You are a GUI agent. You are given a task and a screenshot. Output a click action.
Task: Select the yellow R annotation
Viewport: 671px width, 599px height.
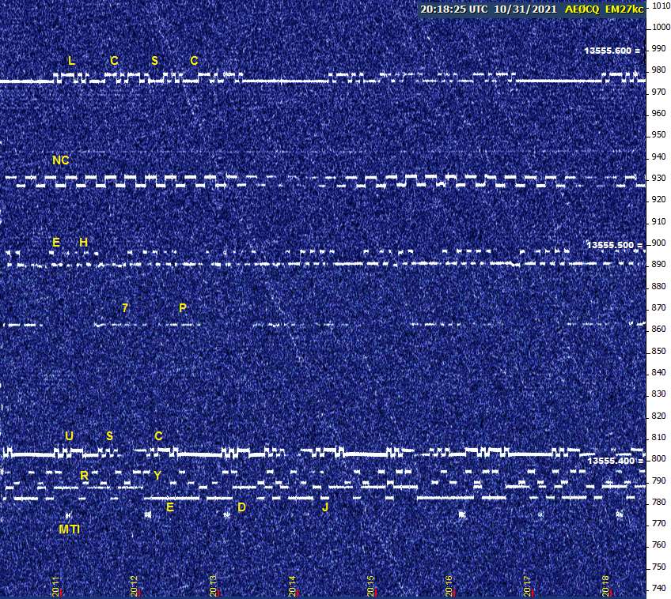click(84, 476)
